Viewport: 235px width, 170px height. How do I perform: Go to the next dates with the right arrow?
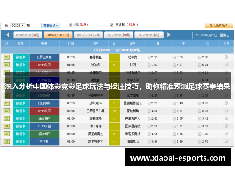(x=169, y=35)
